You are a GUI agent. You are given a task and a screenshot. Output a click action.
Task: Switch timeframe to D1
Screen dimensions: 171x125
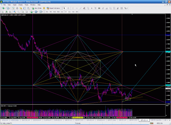[69, 12]
